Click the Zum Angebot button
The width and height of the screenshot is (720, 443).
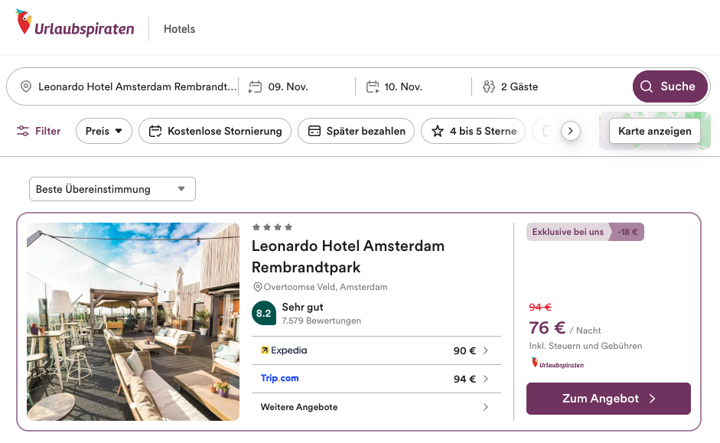coord(608,399)
